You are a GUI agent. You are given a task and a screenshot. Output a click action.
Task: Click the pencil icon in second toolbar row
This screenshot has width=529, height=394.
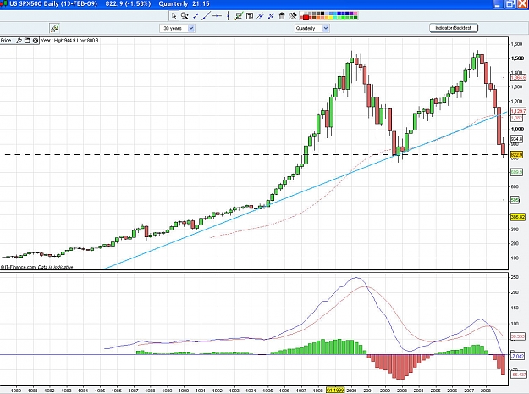[x=54, y=28]
